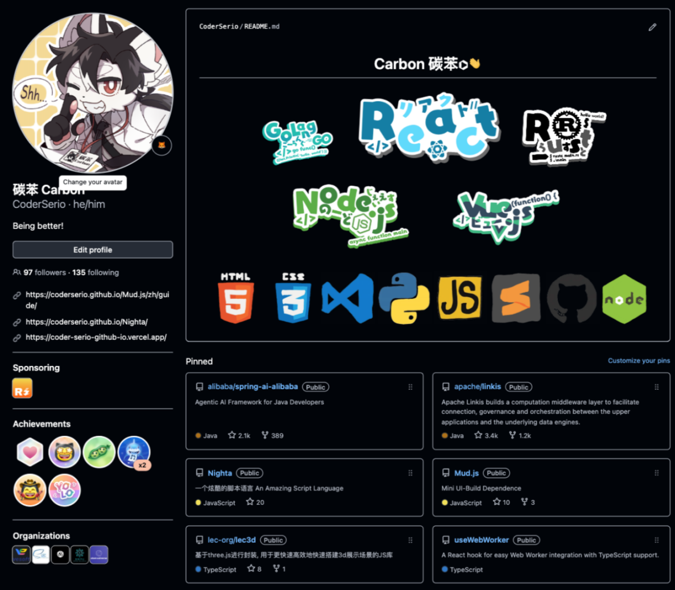This screenshot has width=675, height=590.
Task: Open the Mud.js repository link
Action: (x=466, y=473)
